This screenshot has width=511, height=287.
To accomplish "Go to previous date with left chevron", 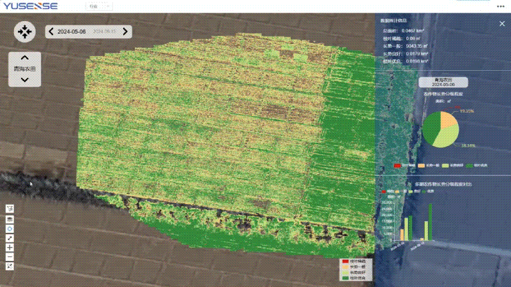I will [x=50, y=31].
